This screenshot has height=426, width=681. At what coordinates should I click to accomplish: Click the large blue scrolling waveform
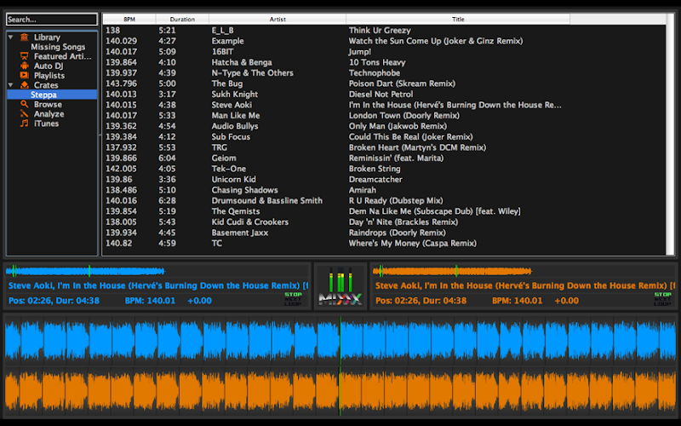click(x=340, y=340)
